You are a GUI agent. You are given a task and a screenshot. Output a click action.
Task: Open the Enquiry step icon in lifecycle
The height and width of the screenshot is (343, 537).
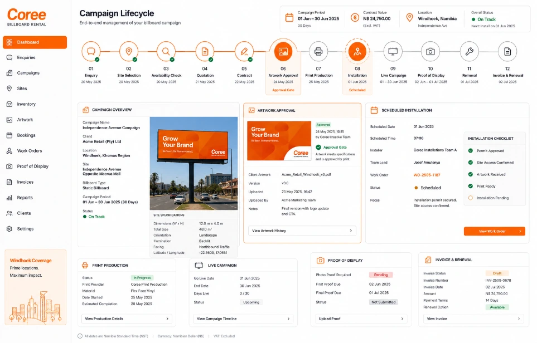(91, 52)
